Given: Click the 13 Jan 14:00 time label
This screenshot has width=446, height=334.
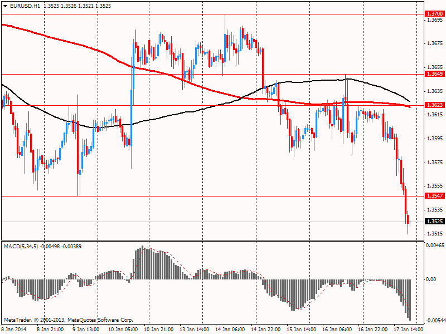Looking at the screenshot, I should click(194, 329).
